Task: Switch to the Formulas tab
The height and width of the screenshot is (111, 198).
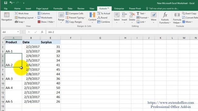Action: click(x=58, y=9)
